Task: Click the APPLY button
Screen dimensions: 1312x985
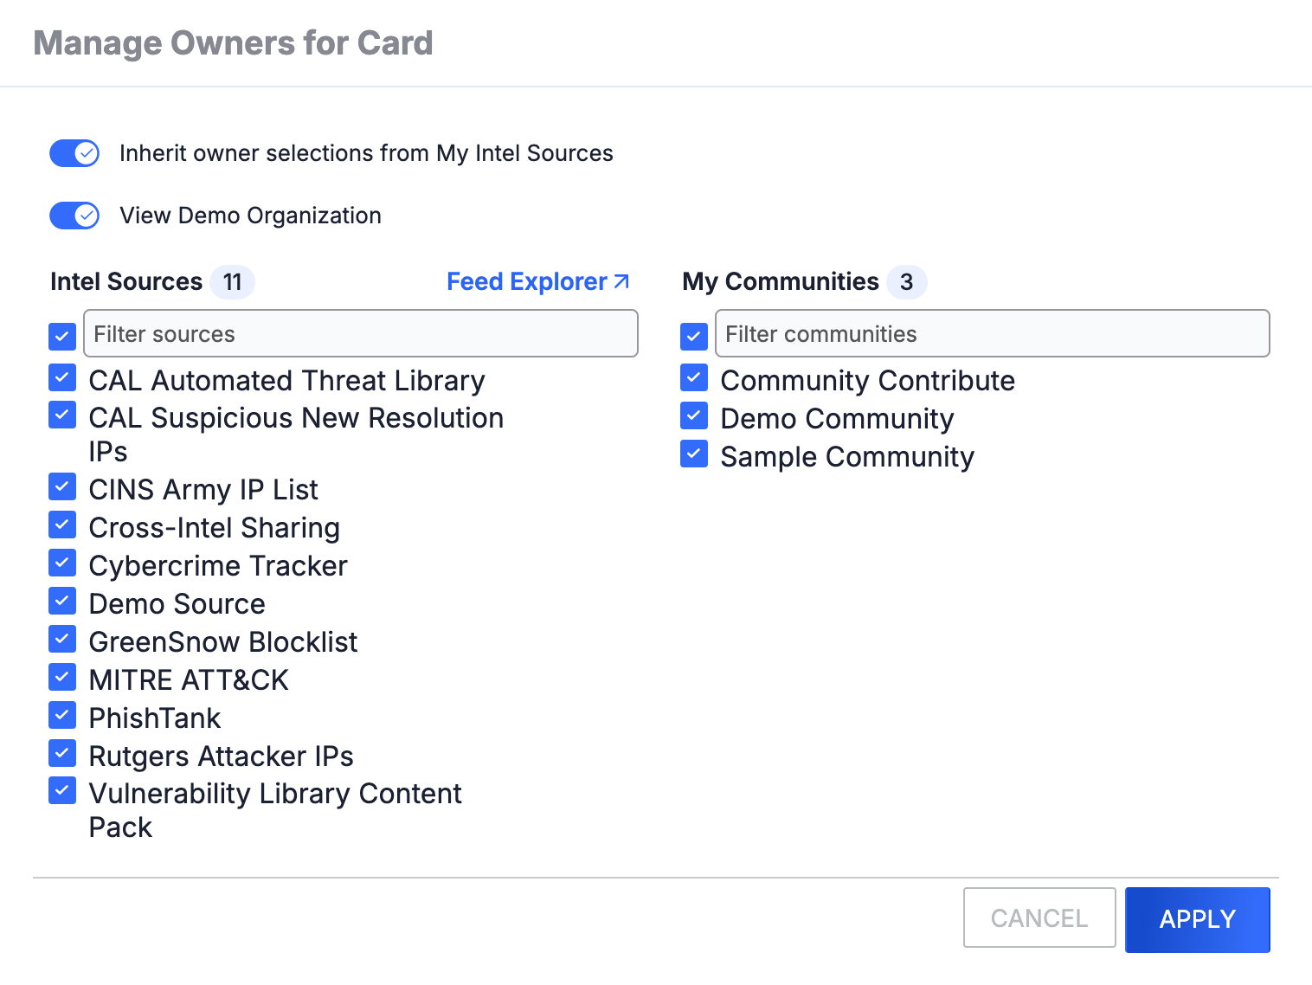Action: point(1198,919)
